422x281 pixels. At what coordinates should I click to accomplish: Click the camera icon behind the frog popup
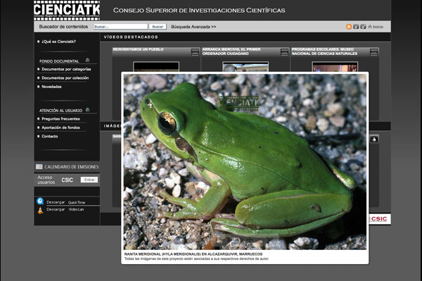(x=374, y=139)
